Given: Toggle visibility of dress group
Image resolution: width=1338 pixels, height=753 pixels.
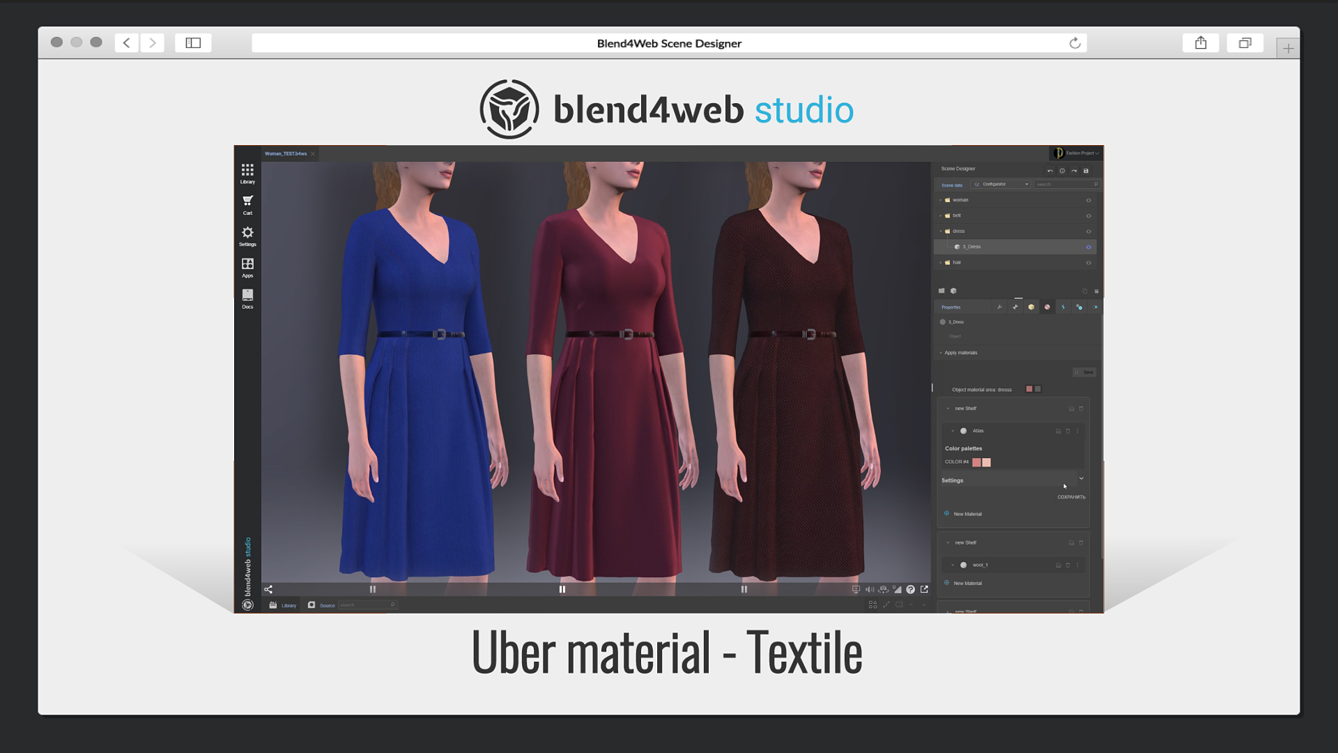Looking at the screenshot, I should [x=1089, y=231].
